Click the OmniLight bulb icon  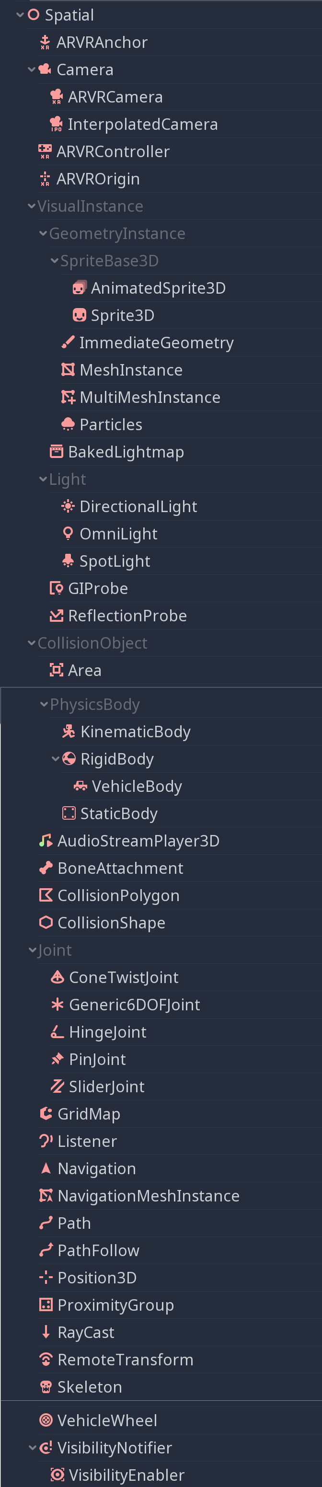(68, 534)
